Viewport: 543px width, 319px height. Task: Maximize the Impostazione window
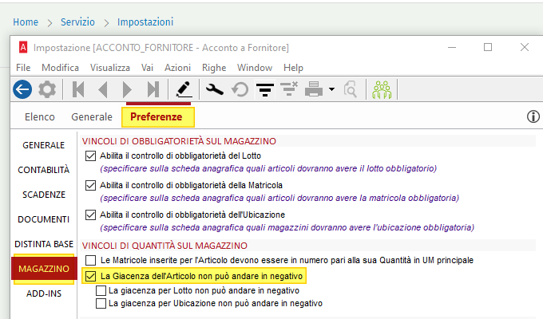tap(488, 47)
